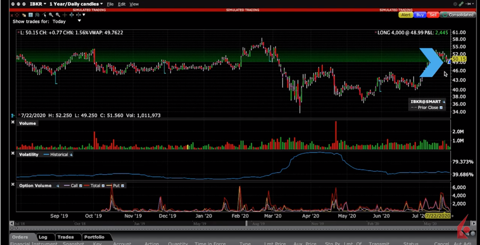Close the Volatility sub-chart panel
Image resolution: width=480 pixels, height=245 pixels.
tap(13, 153)
